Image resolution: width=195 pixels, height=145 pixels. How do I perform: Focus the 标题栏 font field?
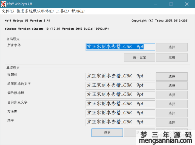pos(120,76)
